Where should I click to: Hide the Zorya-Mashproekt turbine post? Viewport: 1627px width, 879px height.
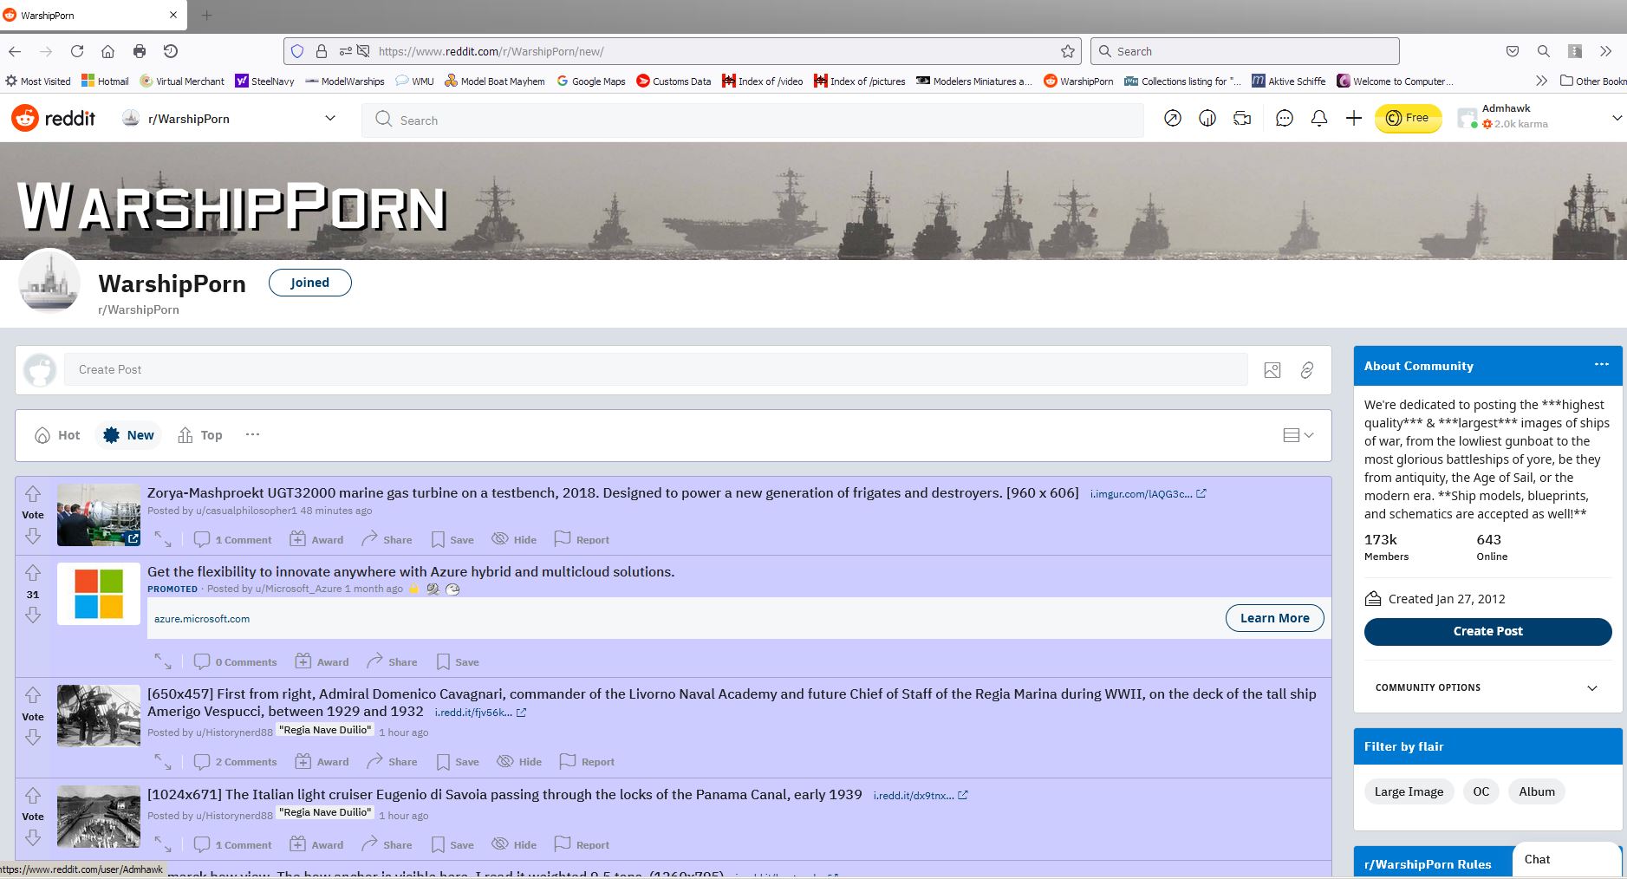click(514, 539)
